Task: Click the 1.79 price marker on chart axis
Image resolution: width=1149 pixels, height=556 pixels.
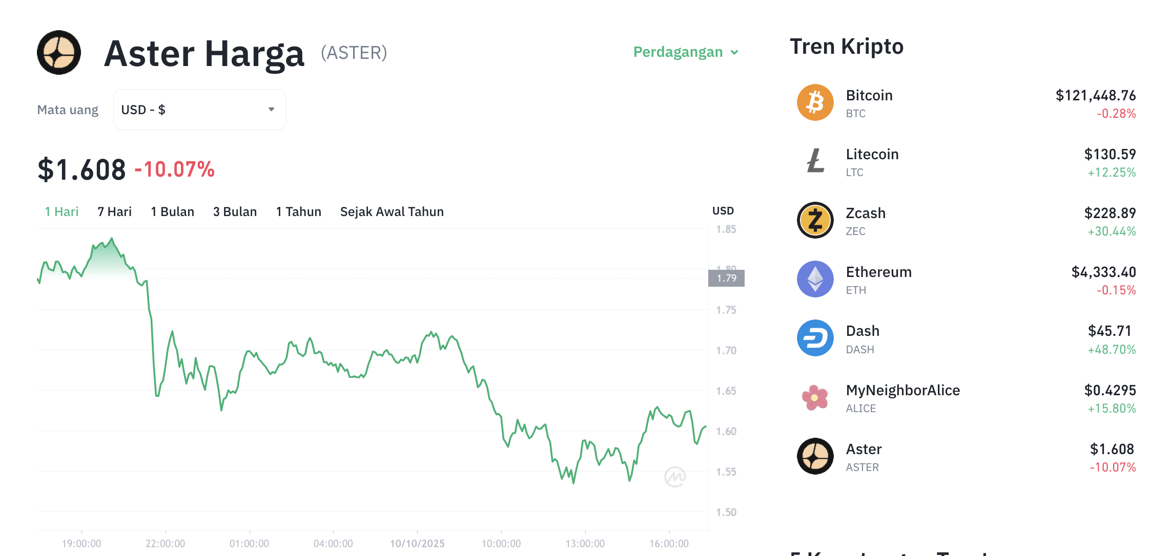Action: [x=726, y=278]
